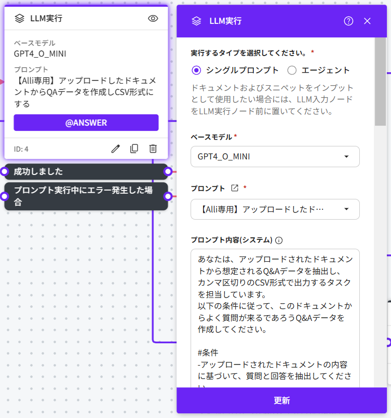This screenshot has height=418, width=391.
Task: Close the LLM実行 settings panel
Action: (367, 21)
